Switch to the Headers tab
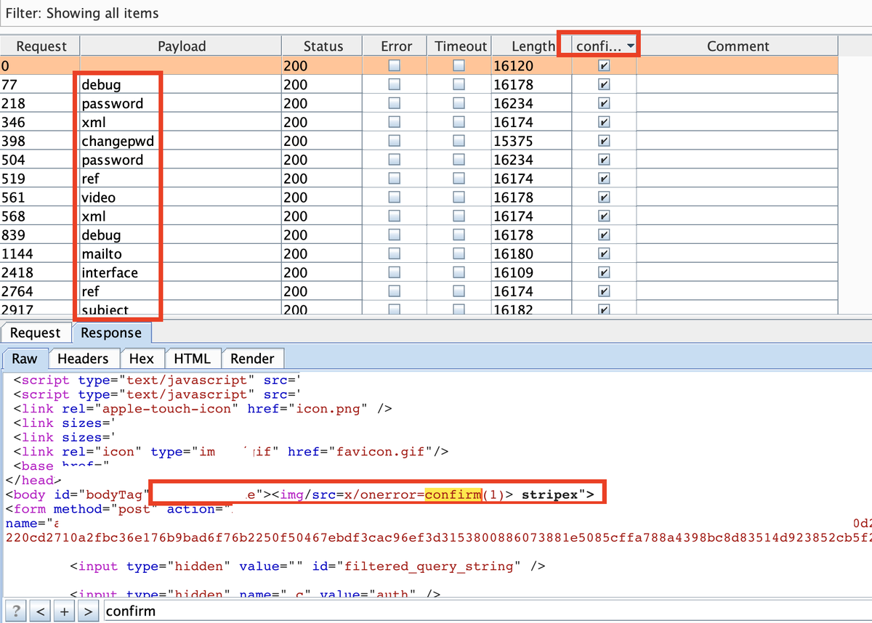872x623 pixels. point(83,358)
